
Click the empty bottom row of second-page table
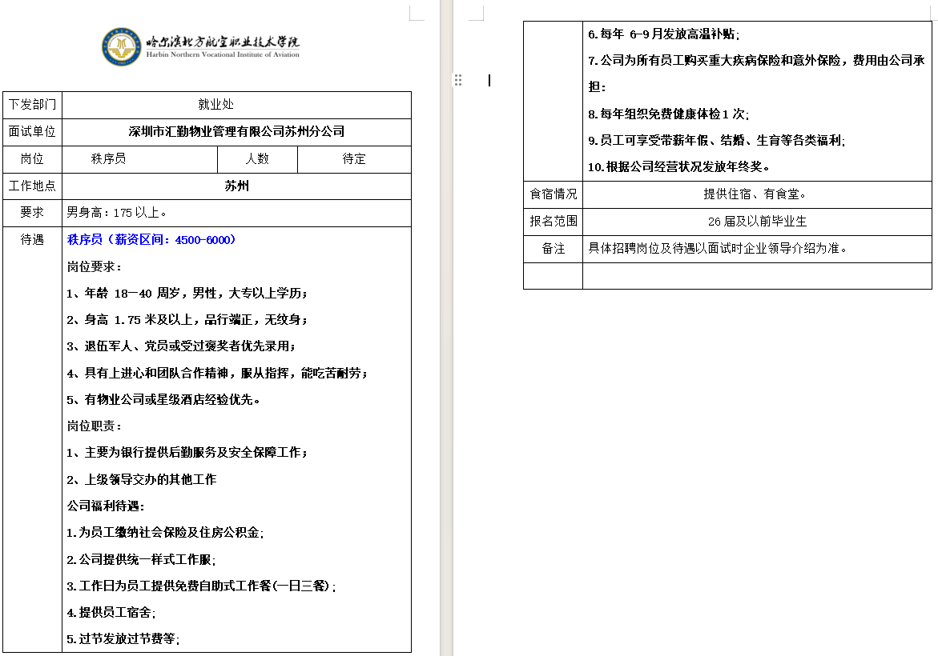756,275
